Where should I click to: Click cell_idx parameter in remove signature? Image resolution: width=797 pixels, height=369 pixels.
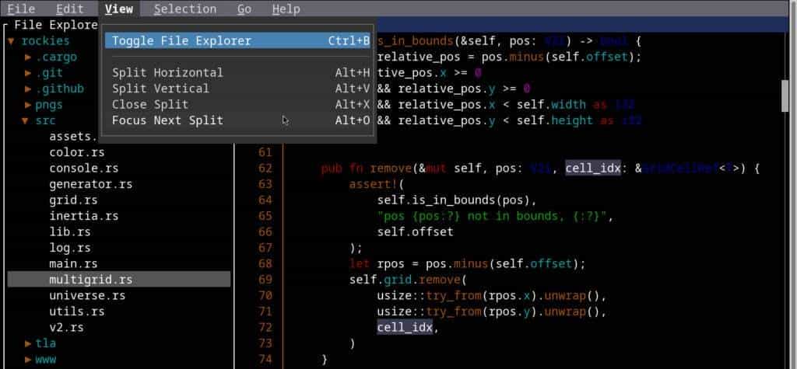[592, 168]
